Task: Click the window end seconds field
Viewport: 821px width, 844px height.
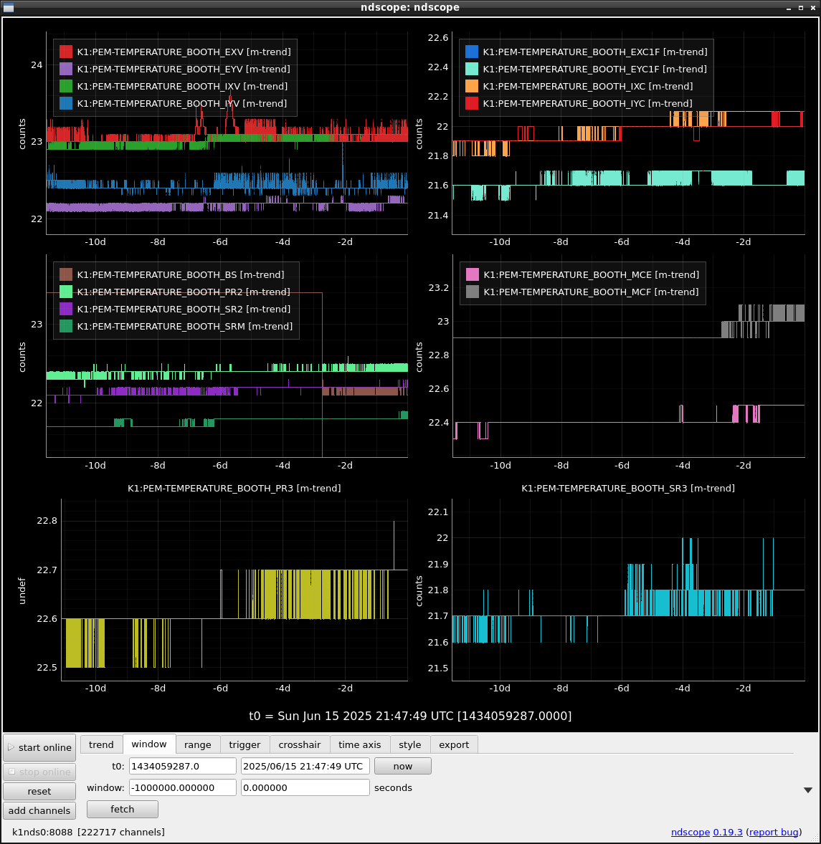Action: click(x=305, y=787)
